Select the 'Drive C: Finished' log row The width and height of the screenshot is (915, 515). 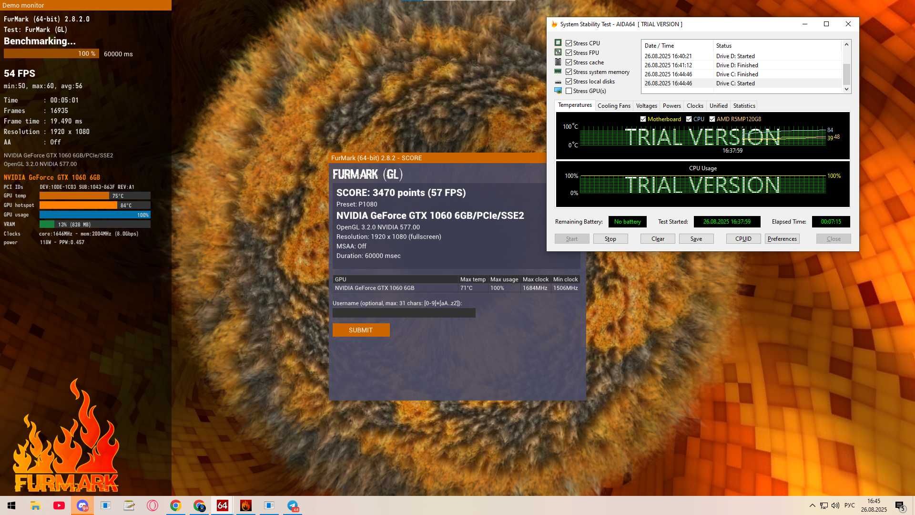click(742, 74)
